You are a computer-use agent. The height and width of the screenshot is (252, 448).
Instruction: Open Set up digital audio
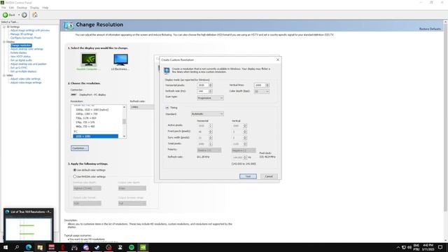pyautogui.click(x=21, y=60)
